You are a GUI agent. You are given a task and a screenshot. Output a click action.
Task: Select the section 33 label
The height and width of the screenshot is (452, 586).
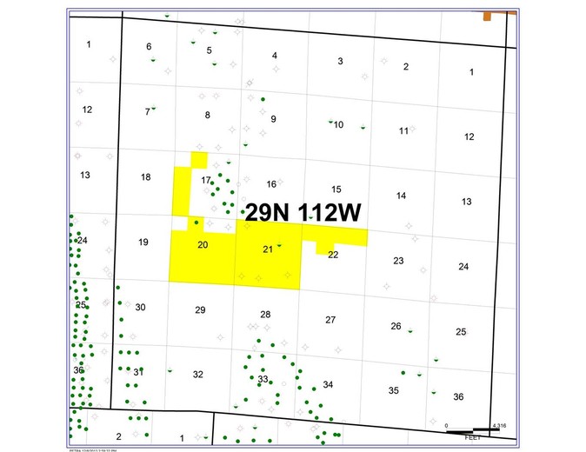coord(263,379)
